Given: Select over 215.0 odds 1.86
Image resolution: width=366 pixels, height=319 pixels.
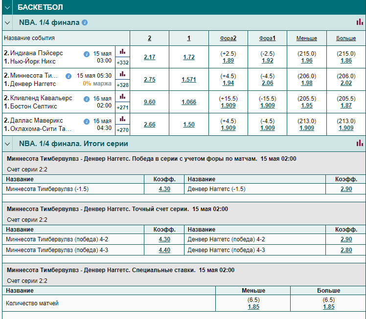Looking at the screenshot, I should [x=346, y=61].
